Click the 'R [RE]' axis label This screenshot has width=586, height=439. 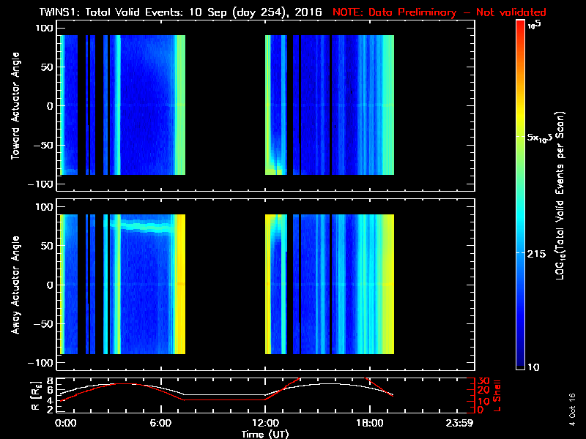(x=36, y=397)
